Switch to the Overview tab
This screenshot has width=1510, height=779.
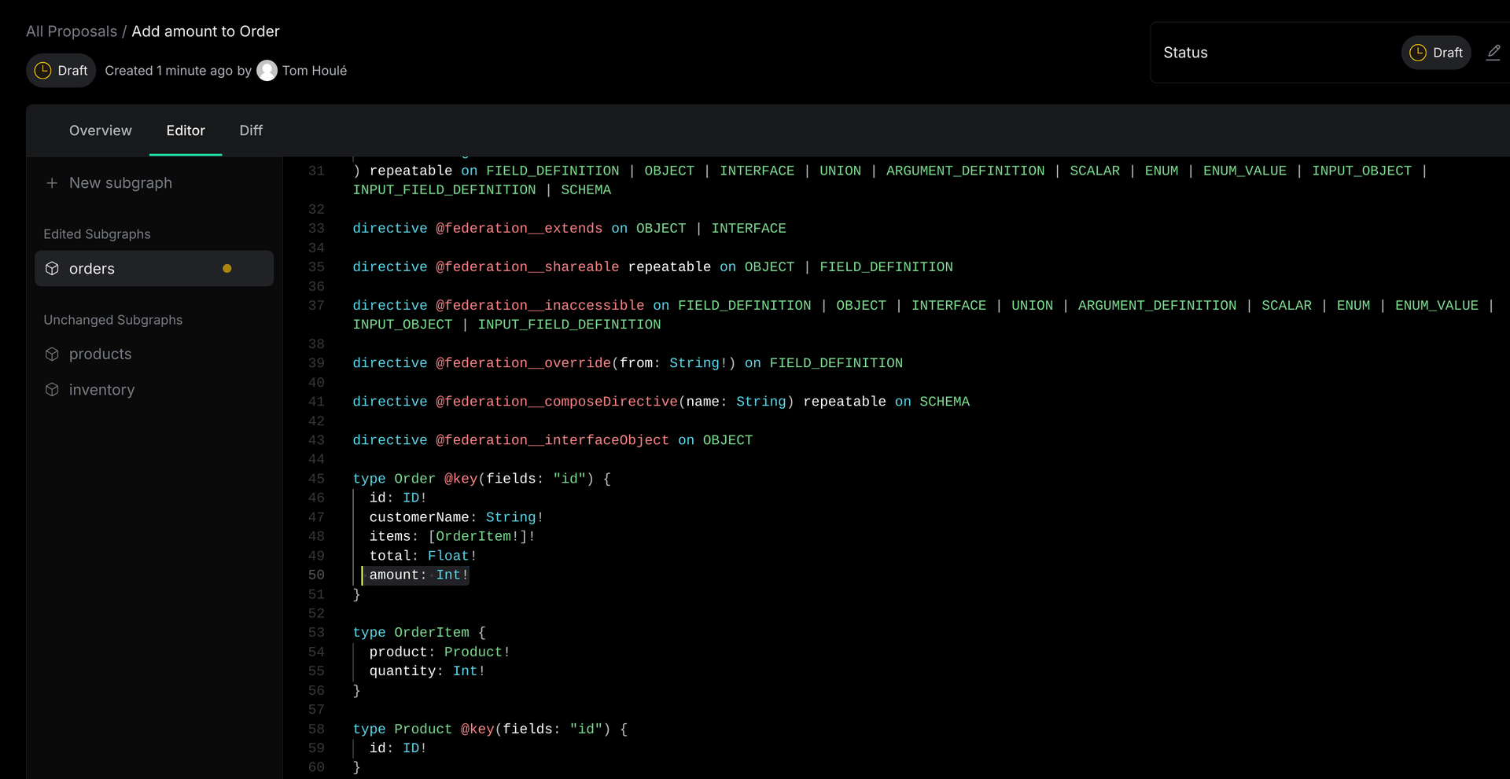tap(100, 130)
